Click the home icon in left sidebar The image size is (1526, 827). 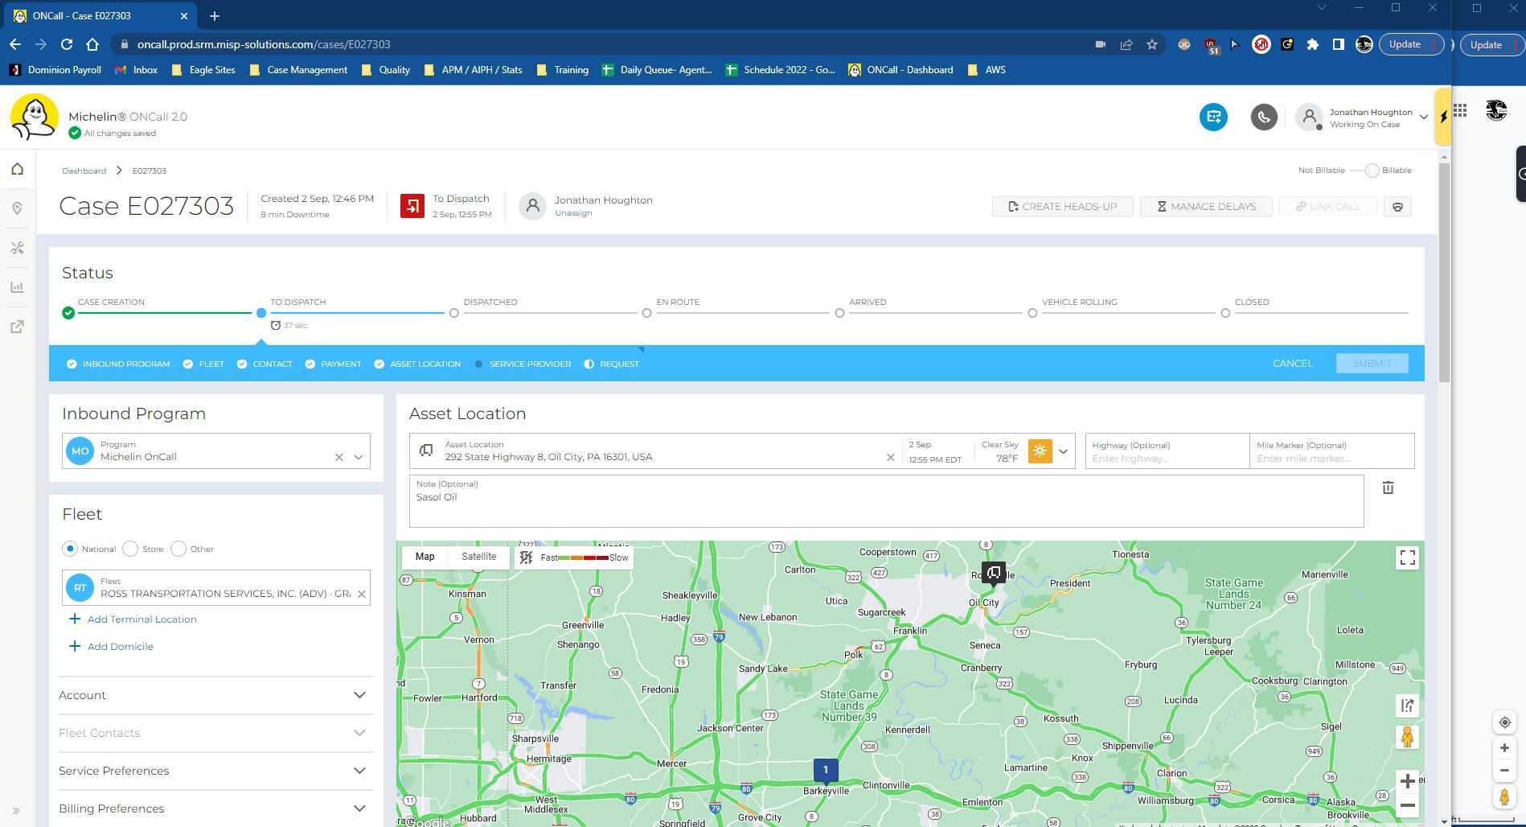(17, 169)
